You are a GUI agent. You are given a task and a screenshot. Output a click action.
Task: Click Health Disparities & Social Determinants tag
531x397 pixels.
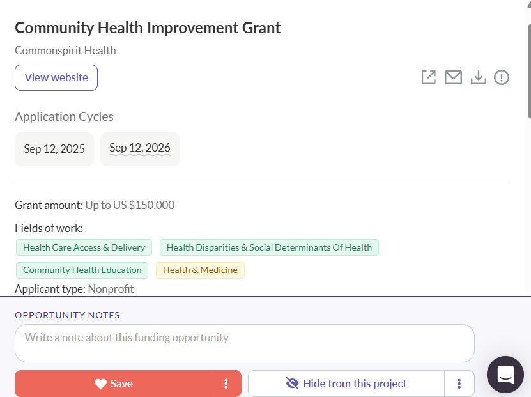[269, 247]
